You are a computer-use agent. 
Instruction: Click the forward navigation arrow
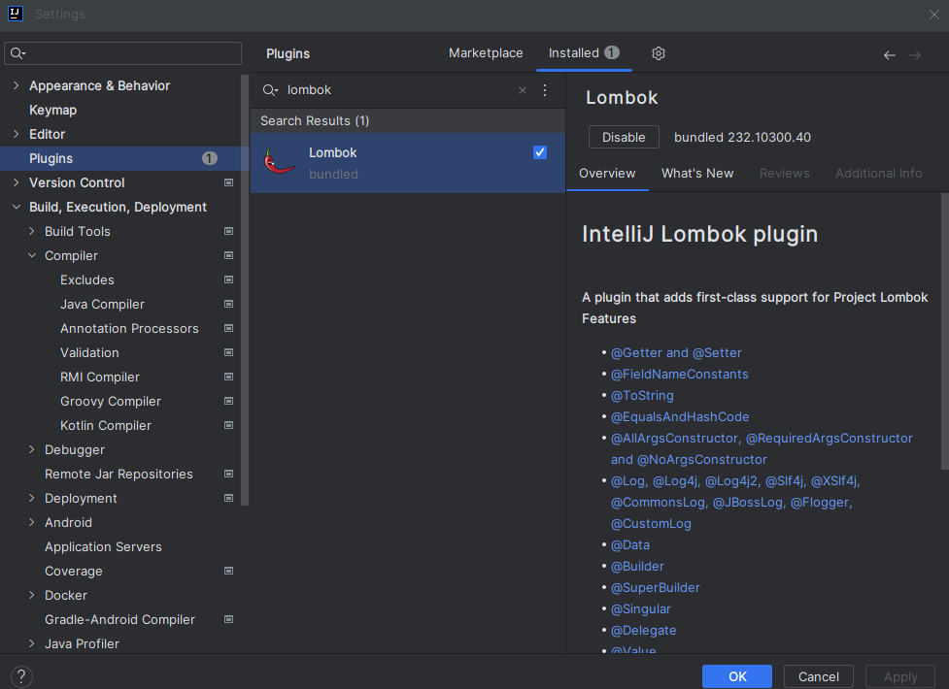click(914, 55)
